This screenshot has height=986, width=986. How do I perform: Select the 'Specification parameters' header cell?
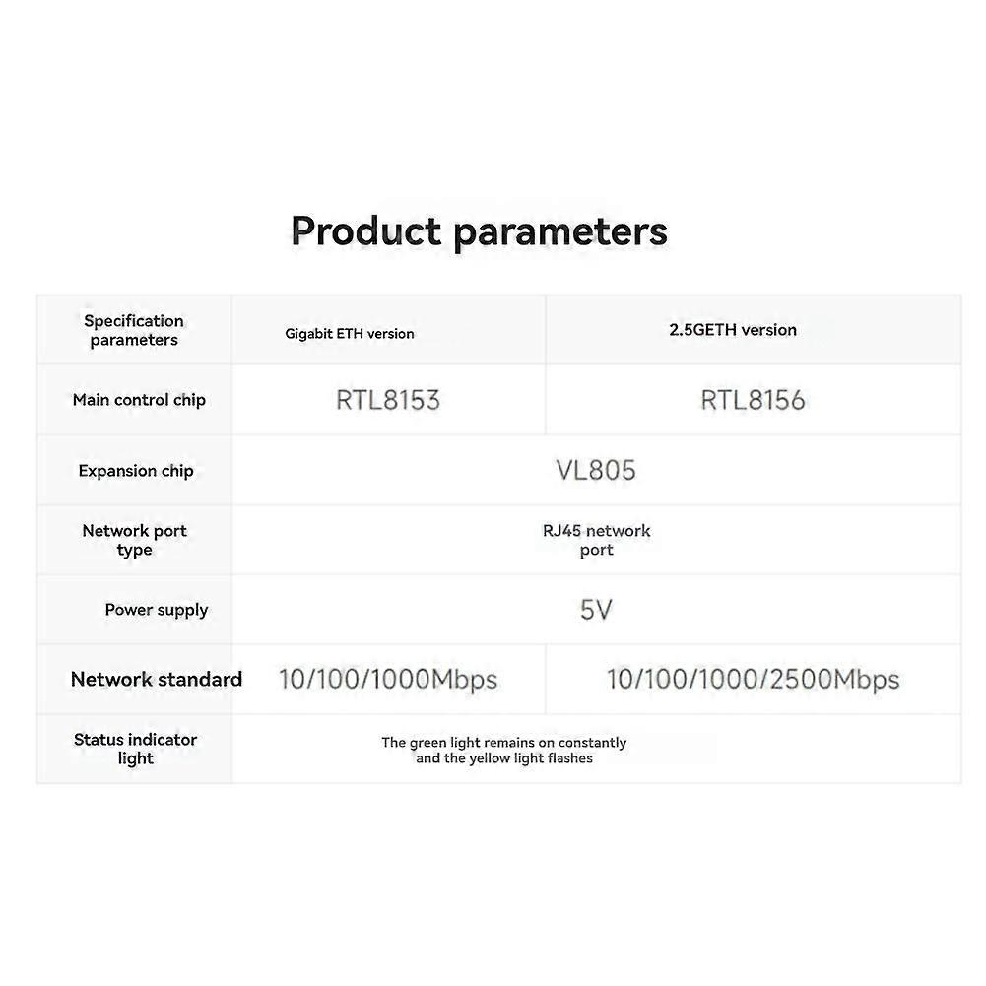(x=134, y=330)
